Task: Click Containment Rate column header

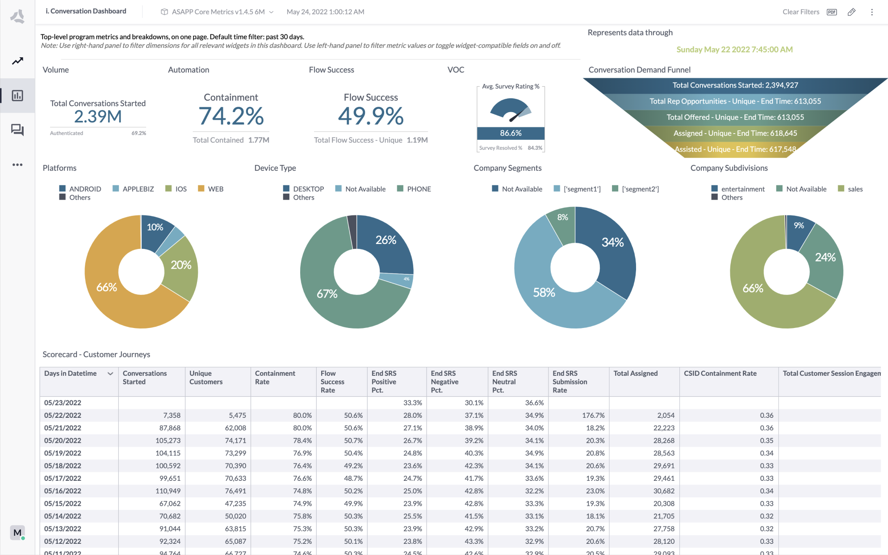Action: pyautogui.click(x=275, y=378)
